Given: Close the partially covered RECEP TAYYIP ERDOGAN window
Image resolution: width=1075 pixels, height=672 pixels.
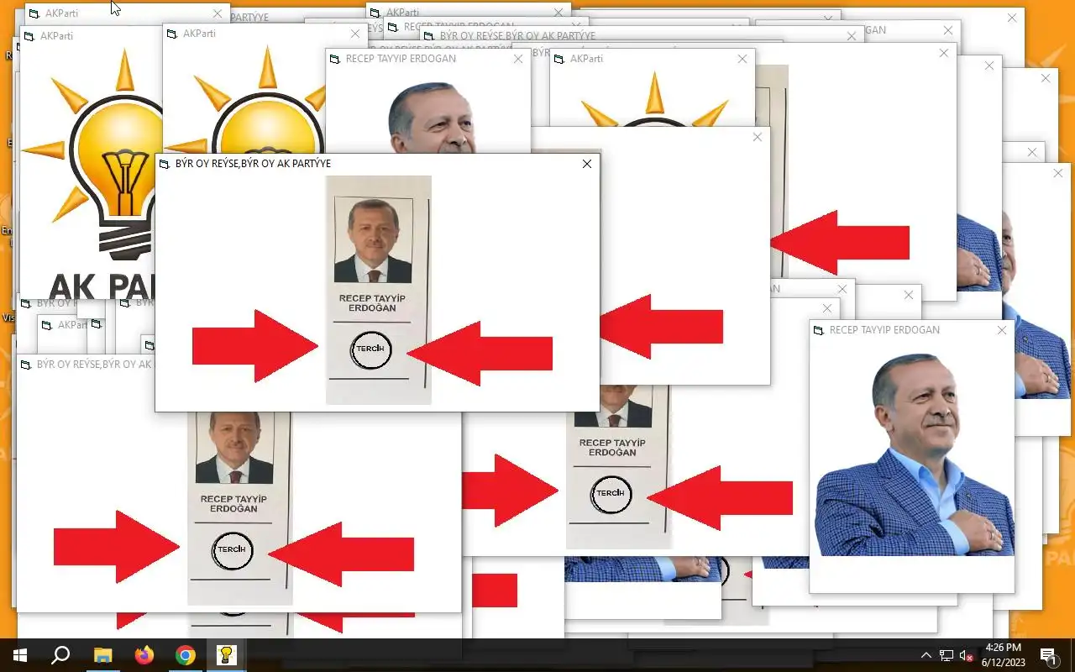Looking at the screenshot, I should click(x=518, y=59).
